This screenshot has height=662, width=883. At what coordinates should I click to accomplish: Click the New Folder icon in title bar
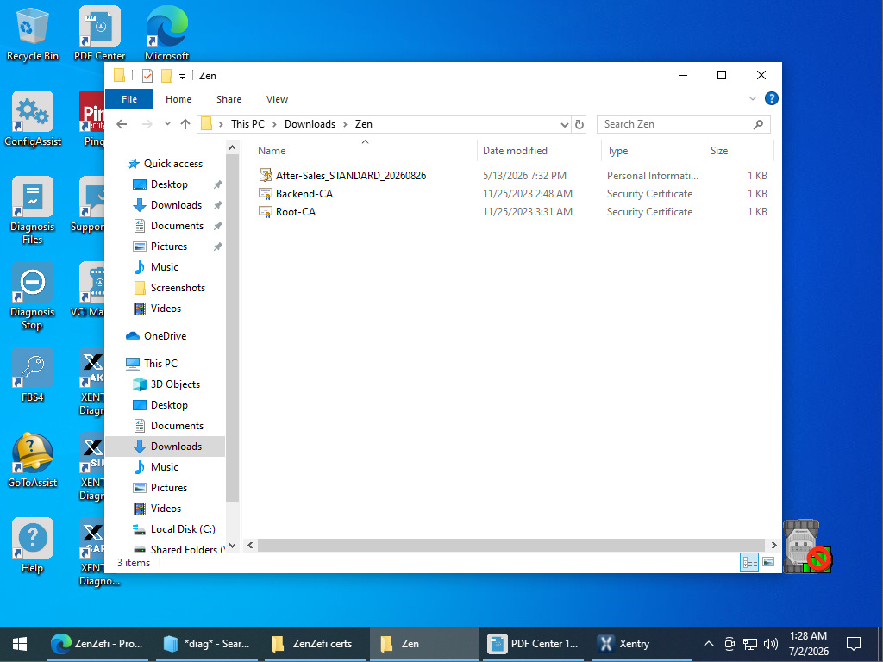tap(166, 76)
